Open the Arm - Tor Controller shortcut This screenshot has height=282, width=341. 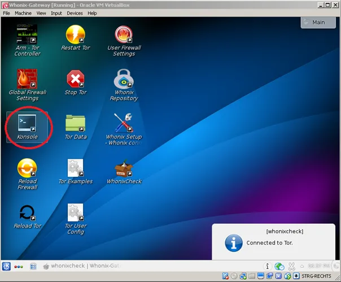click(27, 40)
